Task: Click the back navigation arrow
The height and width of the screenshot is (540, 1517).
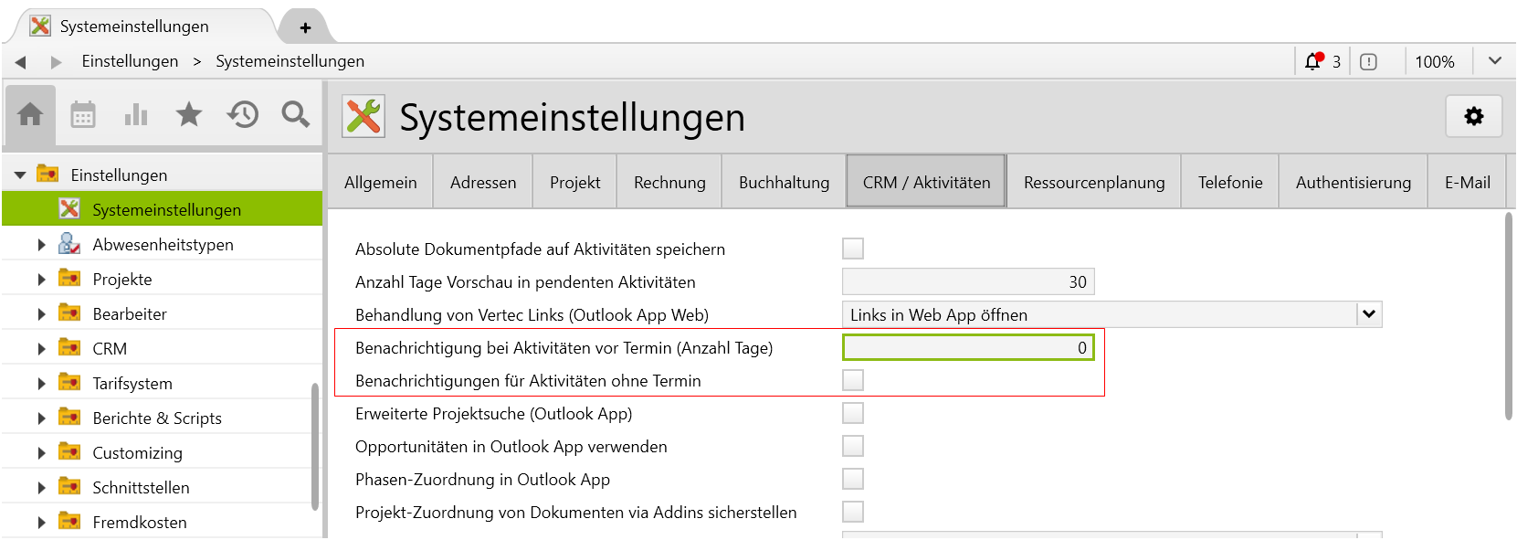Action: (x=21, y=62)
